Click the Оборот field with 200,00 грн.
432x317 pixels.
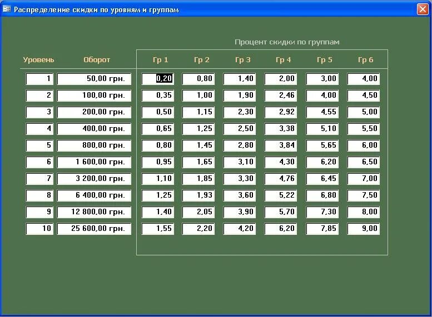click(x=94, y=112)
